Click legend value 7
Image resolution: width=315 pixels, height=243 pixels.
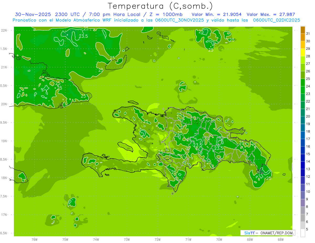(307, 214)
